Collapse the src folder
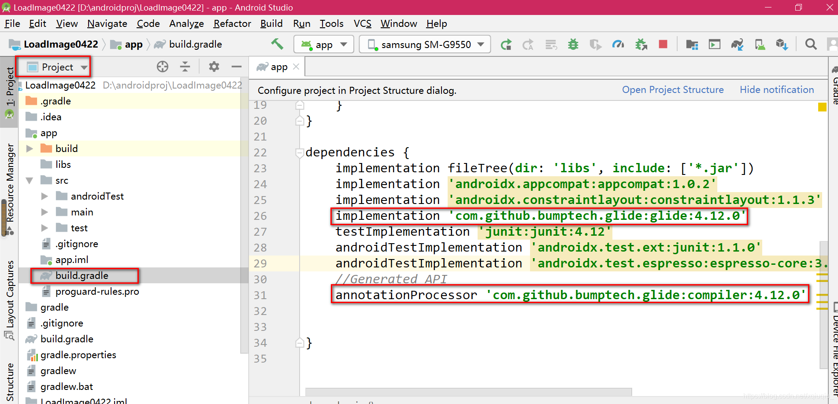The image size is (838, 404). (30, 180)
